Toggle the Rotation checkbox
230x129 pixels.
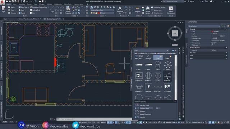click(135, 111)
